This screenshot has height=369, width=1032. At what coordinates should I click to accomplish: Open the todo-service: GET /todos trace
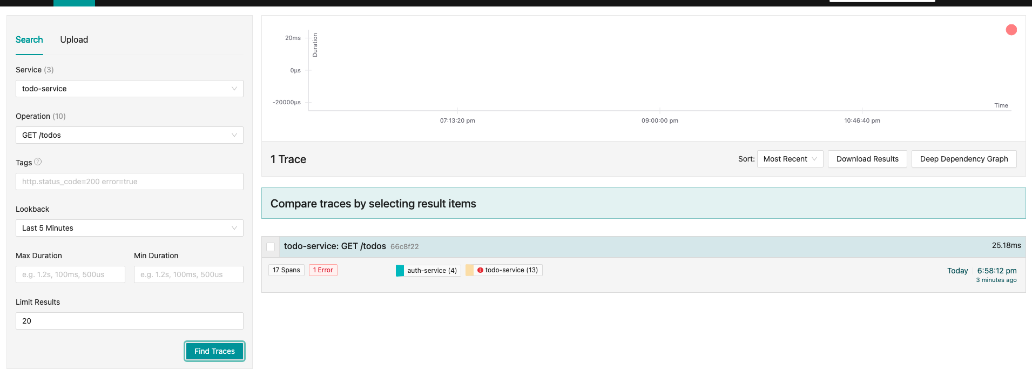coord(335,246)
